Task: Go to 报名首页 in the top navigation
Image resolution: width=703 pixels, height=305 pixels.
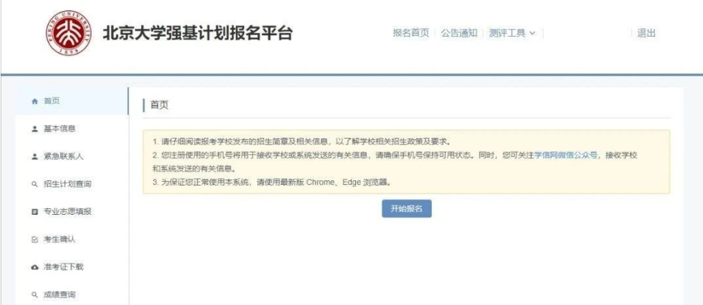Action: (411, 33)
